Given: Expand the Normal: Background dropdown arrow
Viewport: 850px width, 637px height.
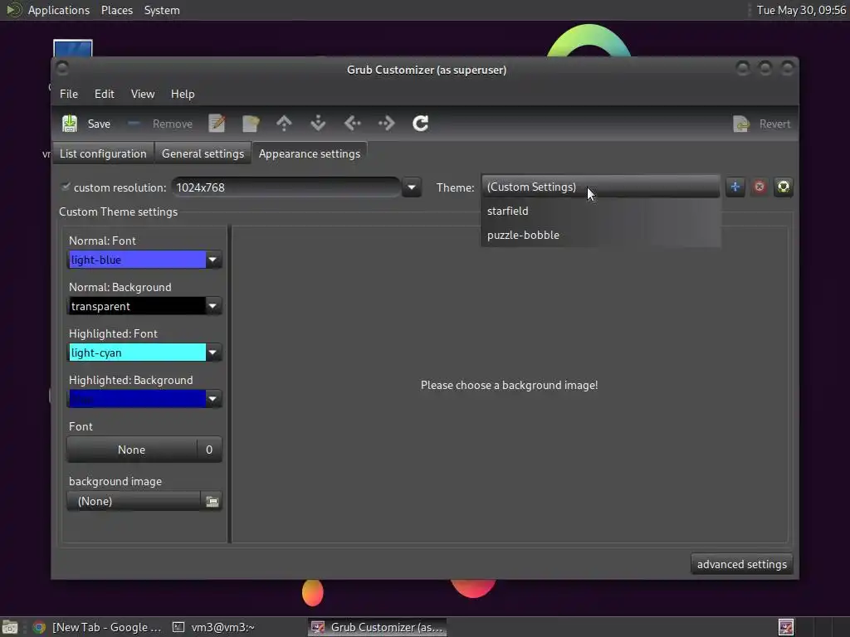Looking at the screenshot, I should point(212,306).
